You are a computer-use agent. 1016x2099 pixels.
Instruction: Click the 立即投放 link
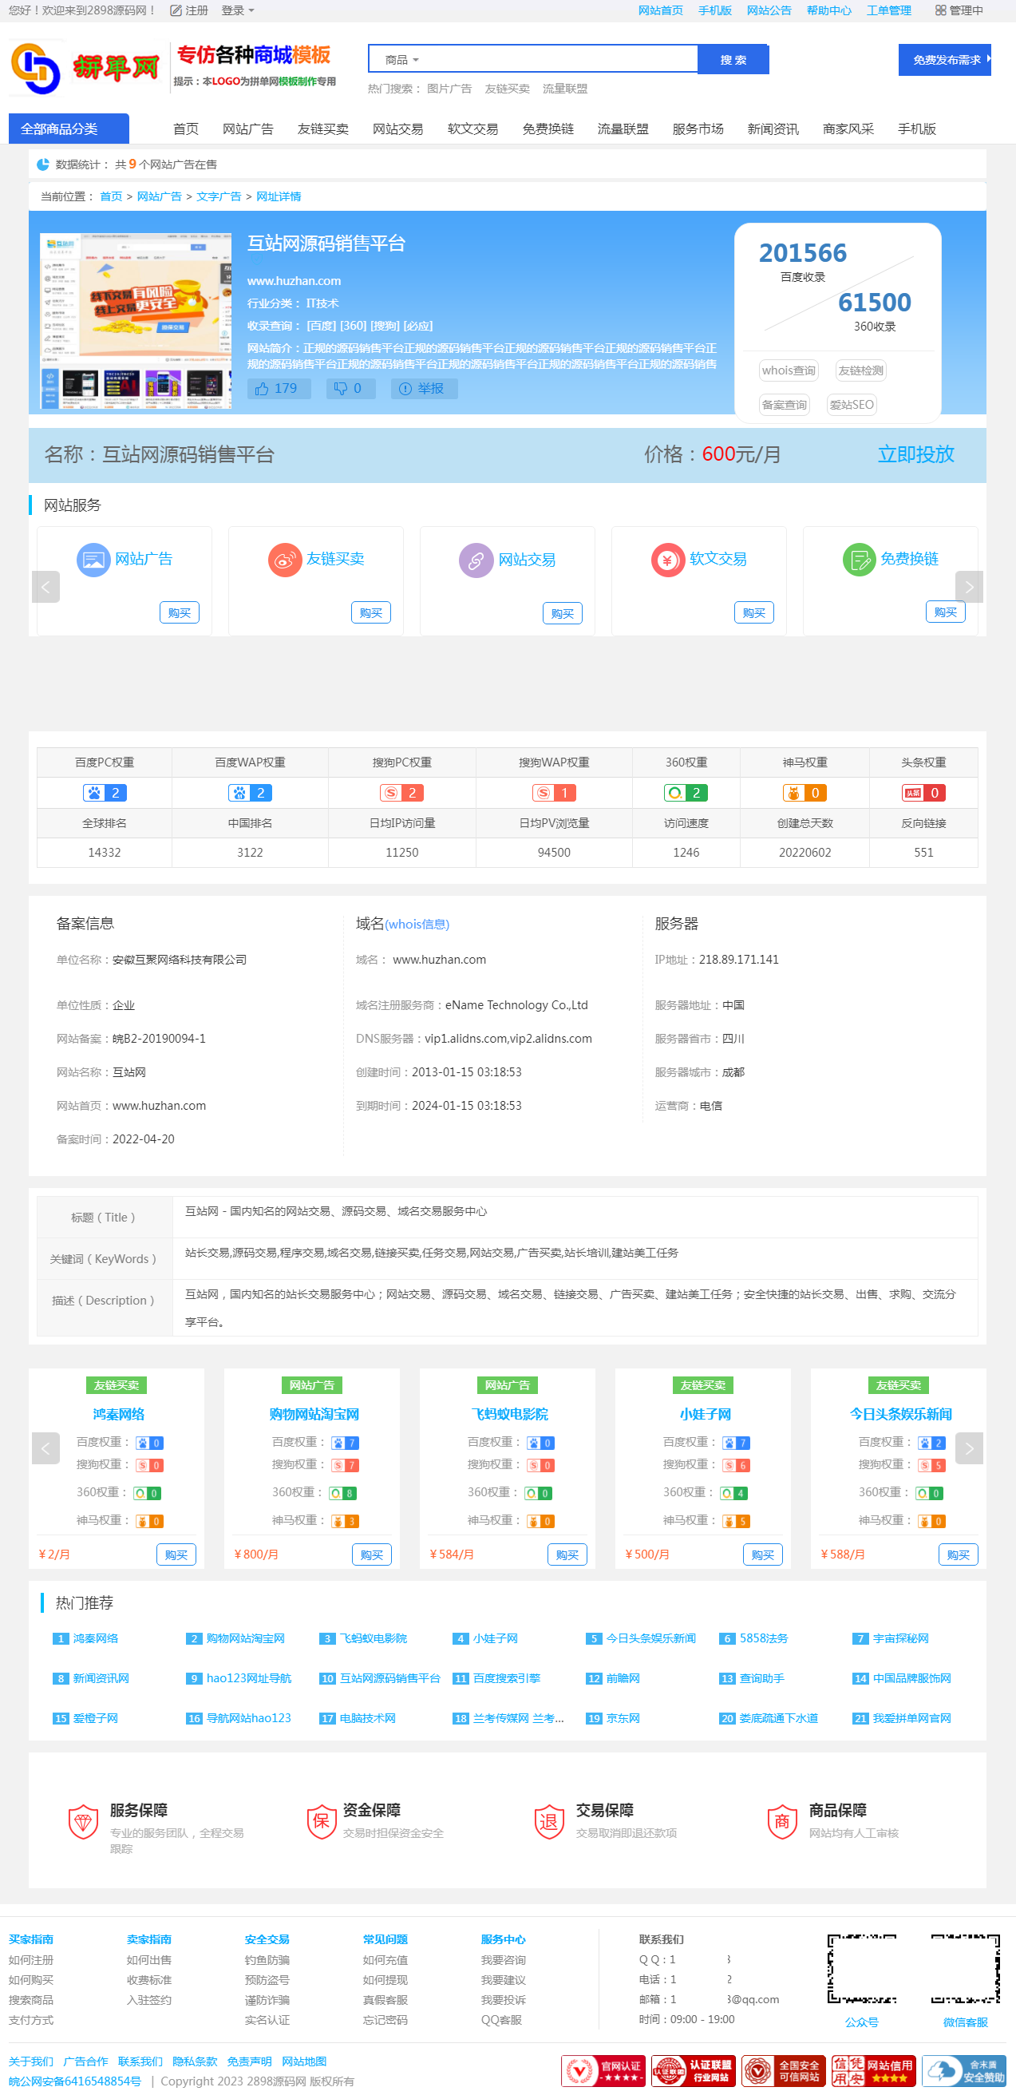click(915, 453)
